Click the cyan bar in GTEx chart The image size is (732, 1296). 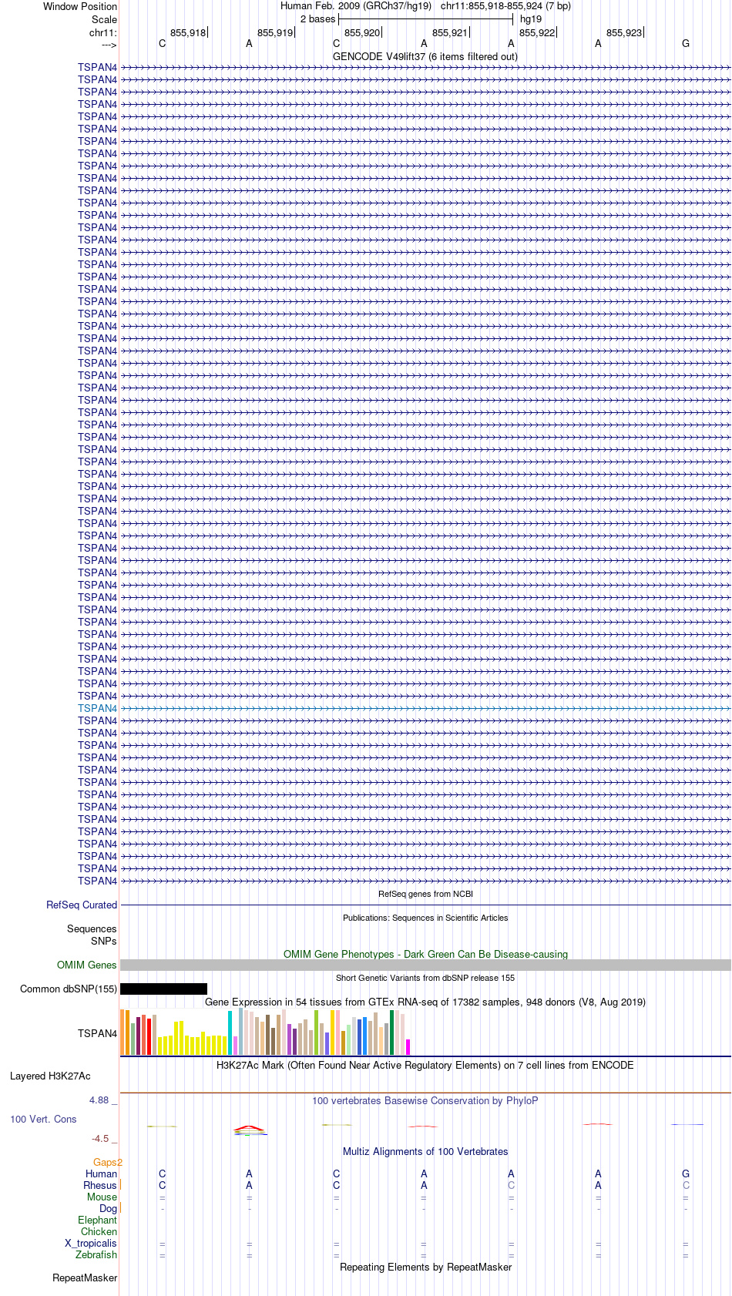pyautogui.click(x=230, y=1032)
